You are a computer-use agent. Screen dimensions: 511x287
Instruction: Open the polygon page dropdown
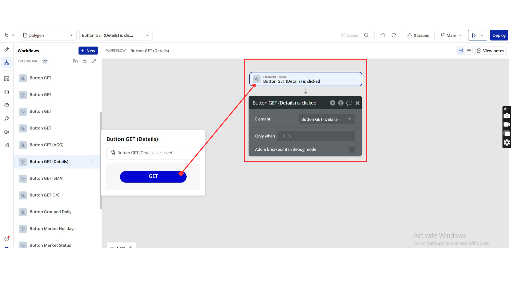(48, 35)
